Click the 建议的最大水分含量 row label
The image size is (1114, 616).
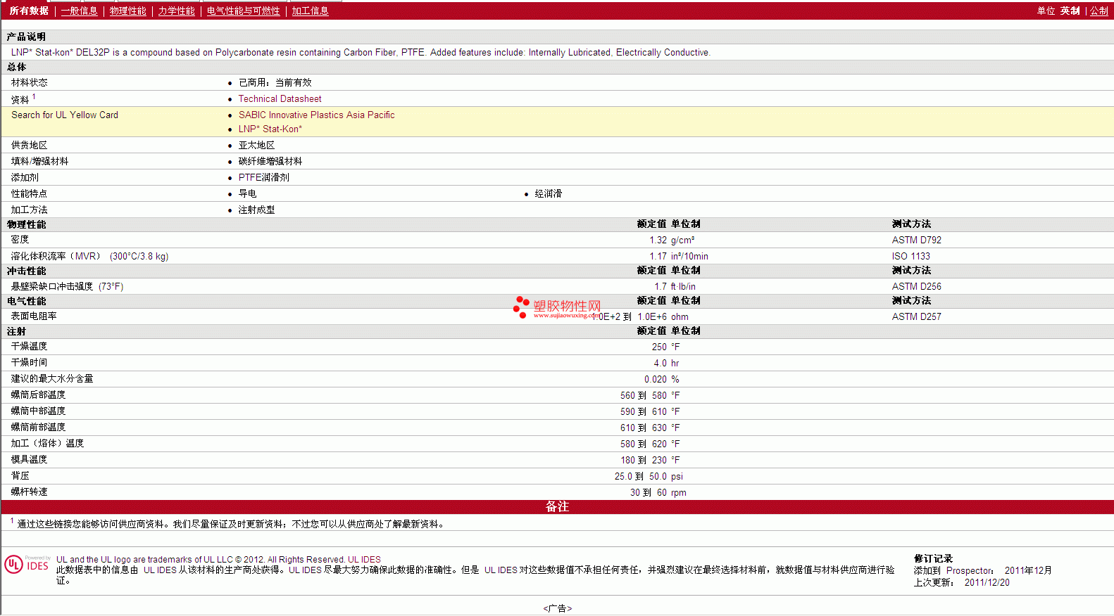click(52, 379)
